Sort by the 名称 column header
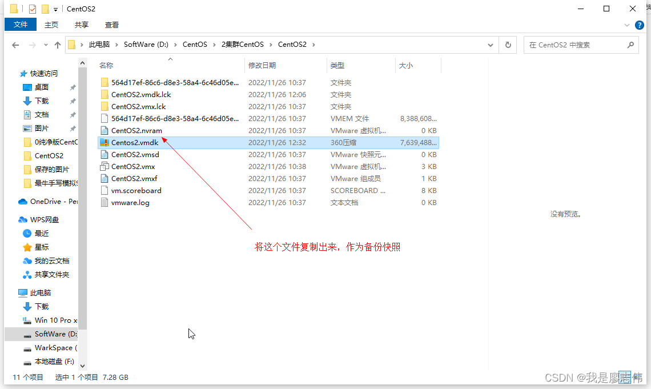The height and width of the screenshot is (389, 651). tap(106, 65)
